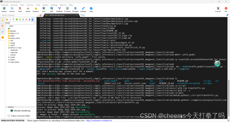Expand the /root/ path dropdown
Screen dimensions: 230x122
34,23
